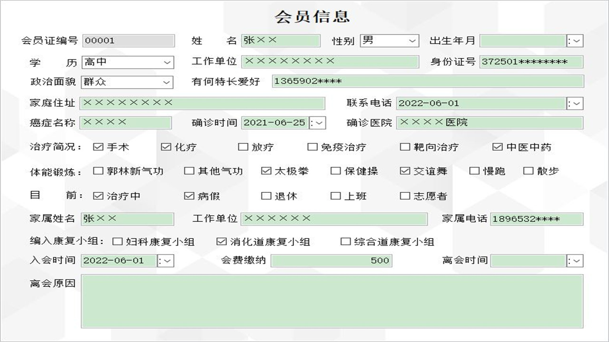Viewport: 609px width, 342px height.
Task: Open the 出生年月 date picker dropdown
Action: (575, 41)
